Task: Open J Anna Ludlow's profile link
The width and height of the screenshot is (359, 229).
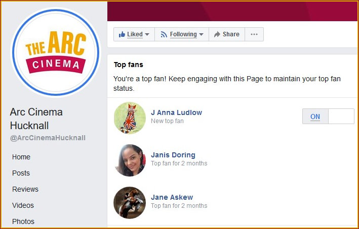Action: [176, 112]
